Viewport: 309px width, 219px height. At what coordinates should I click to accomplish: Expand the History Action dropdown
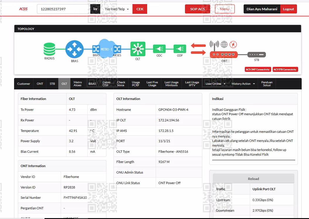click(243, 84)
